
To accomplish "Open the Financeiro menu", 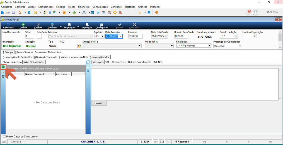I will (84, 7).
